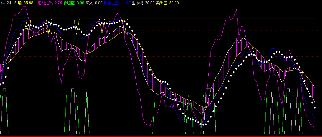The image size is (322, 137).
Task: Click the leftmost green pulse at bottom left
Action: (3, 96)
